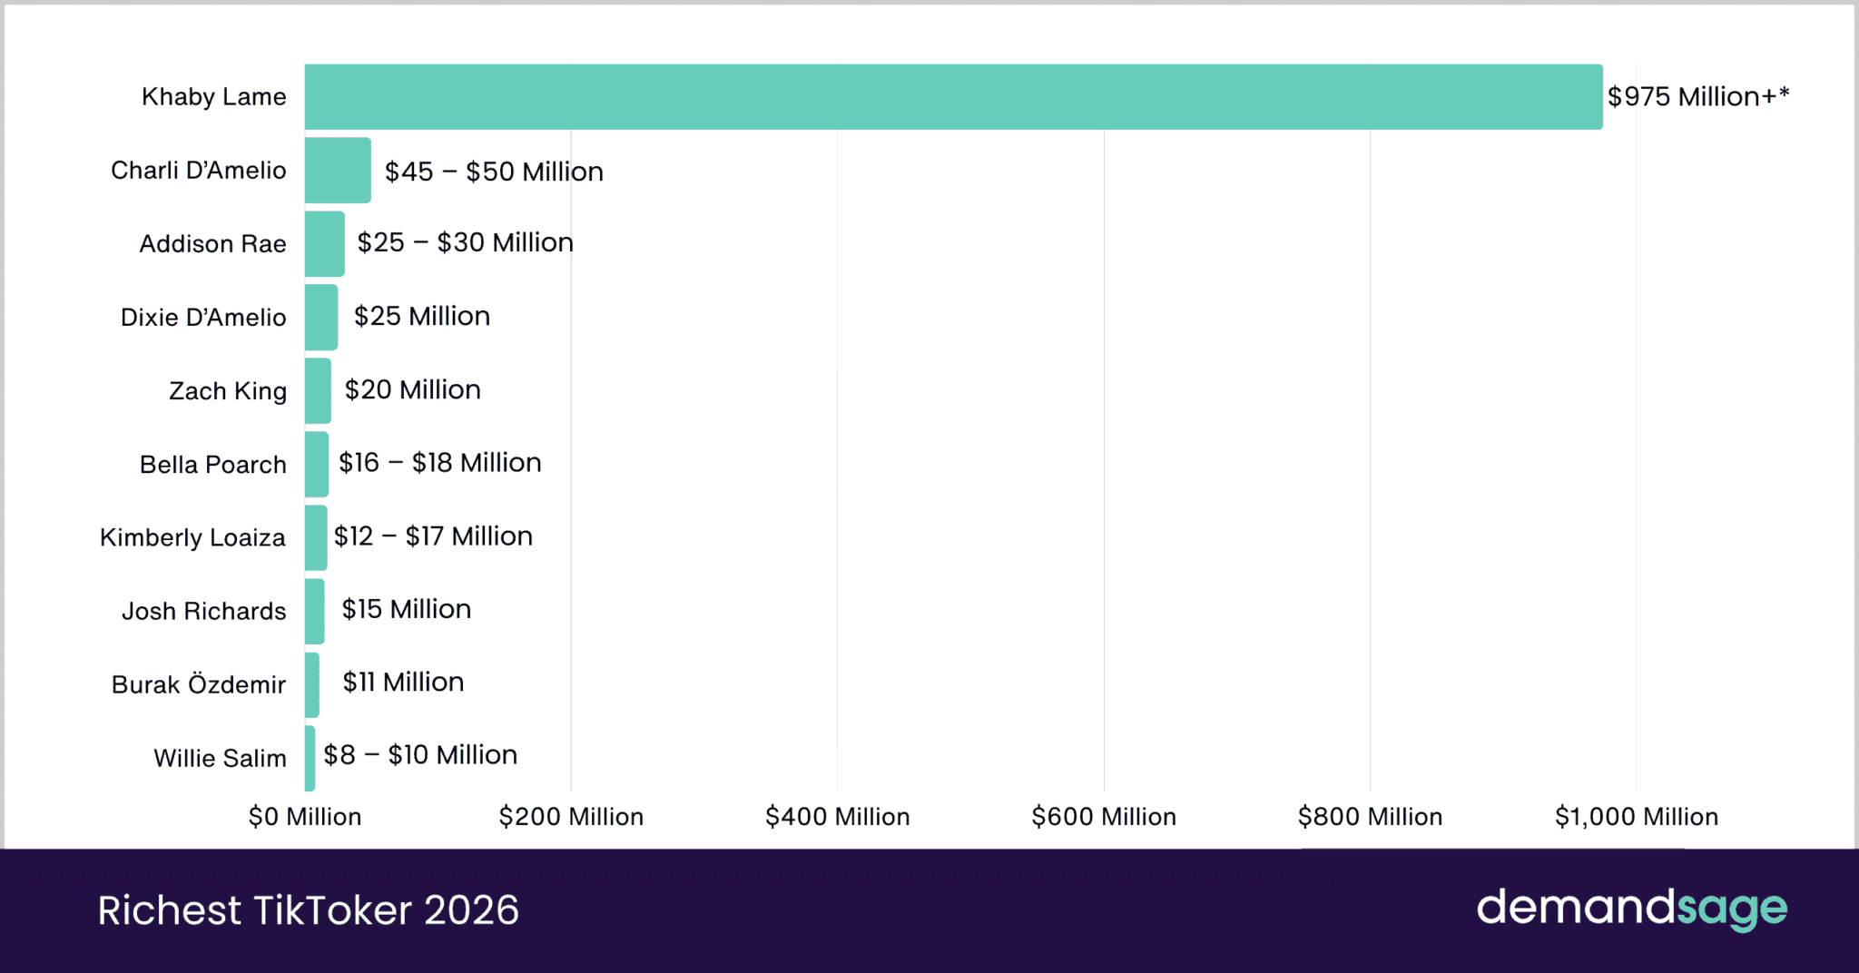Click the Khaby Lame bar
Viewport: 1859px width, 973px height.
pyautogui.click(x=954, y=97)
